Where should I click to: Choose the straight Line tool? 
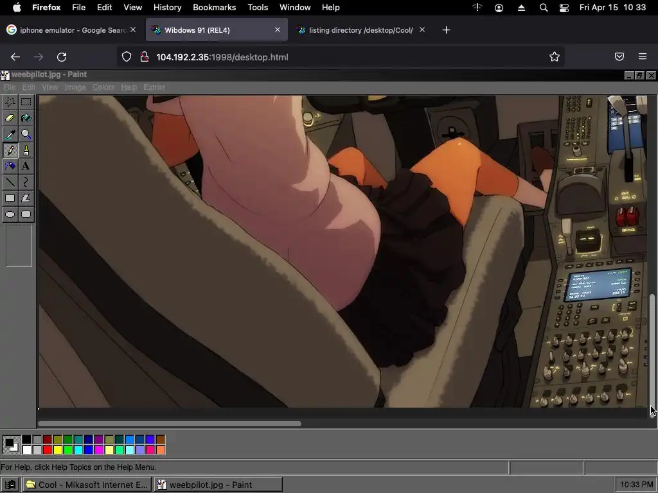[10, 182]
